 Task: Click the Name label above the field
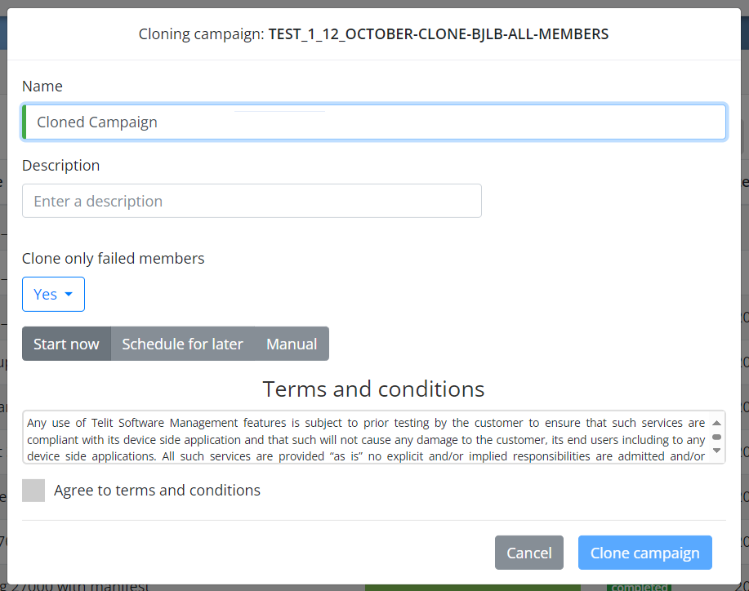[x=42, y=86]
